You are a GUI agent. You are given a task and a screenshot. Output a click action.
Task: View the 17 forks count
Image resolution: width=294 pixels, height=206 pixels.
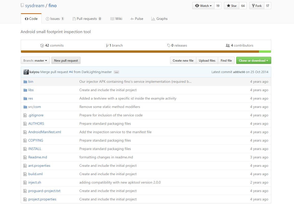268,6
